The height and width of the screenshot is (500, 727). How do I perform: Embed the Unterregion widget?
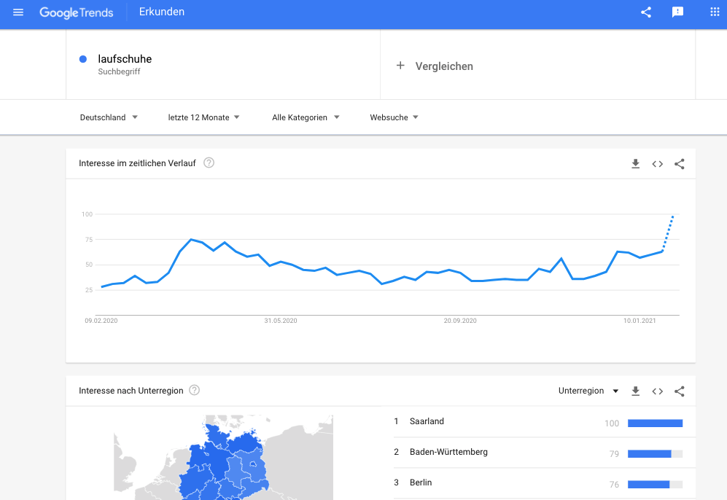[x=657, y=391]
